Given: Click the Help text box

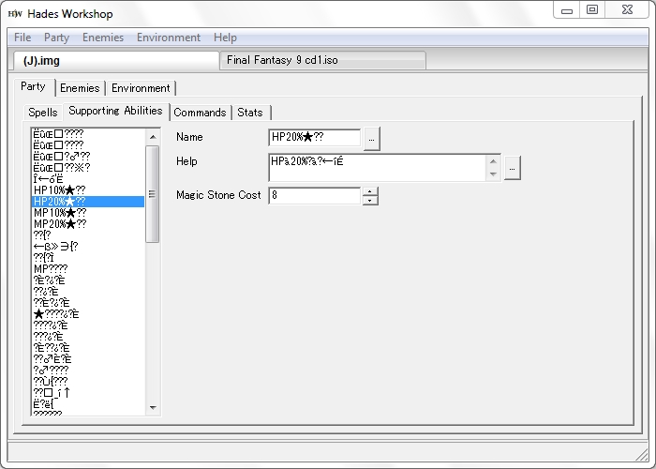Looking at the screenshot, I should point(377,168).
